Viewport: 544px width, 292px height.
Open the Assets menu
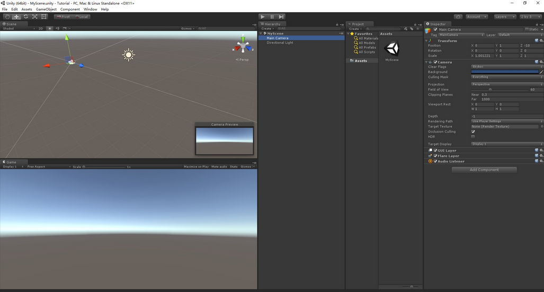(26, 10)
